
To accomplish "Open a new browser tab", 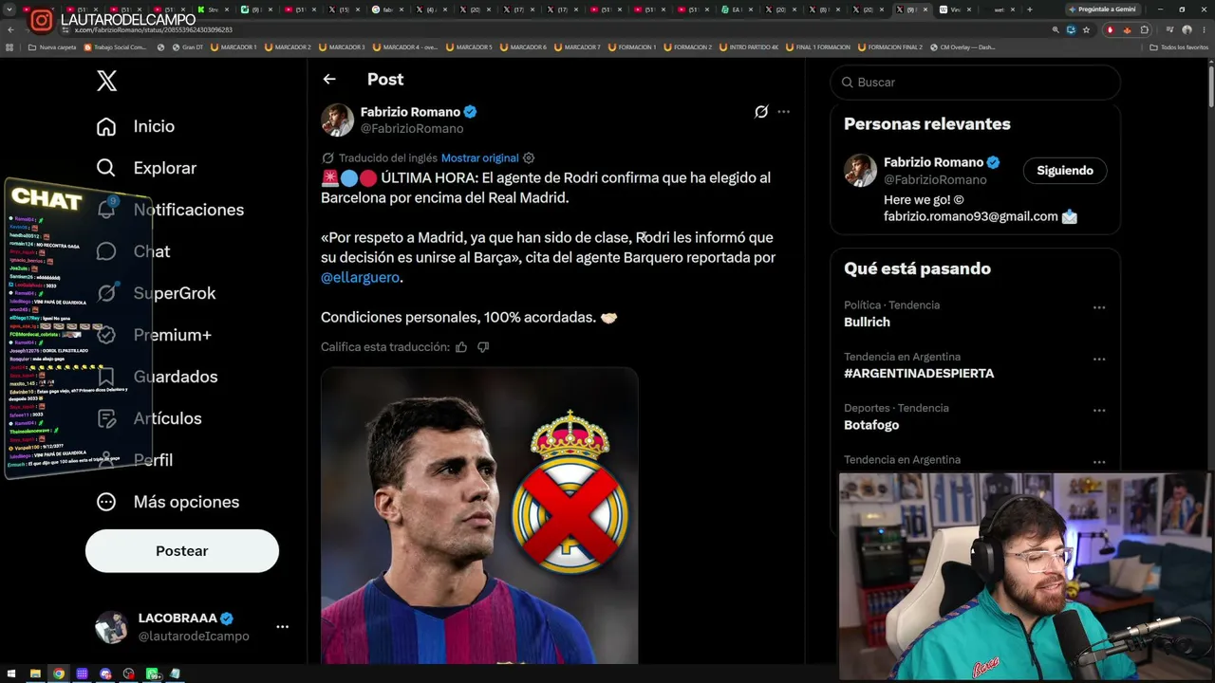I will click(1030, 9).
